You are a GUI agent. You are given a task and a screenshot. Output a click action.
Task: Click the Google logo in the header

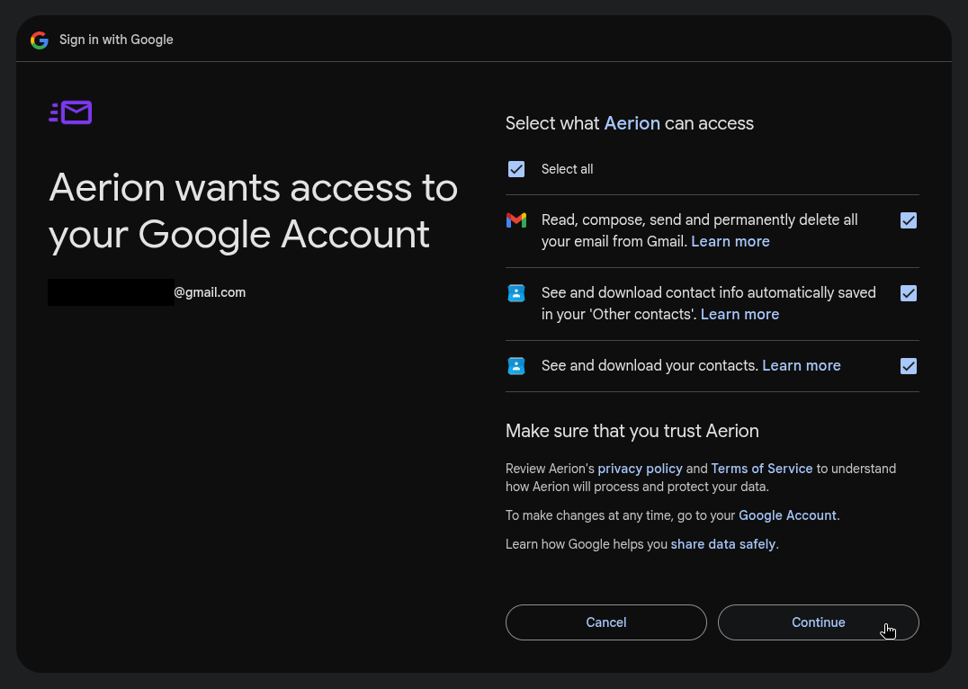tap(40, 40)
